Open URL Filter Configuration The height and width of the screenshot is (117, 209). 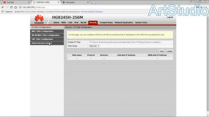pyautogui.click(x=47, y=39)
